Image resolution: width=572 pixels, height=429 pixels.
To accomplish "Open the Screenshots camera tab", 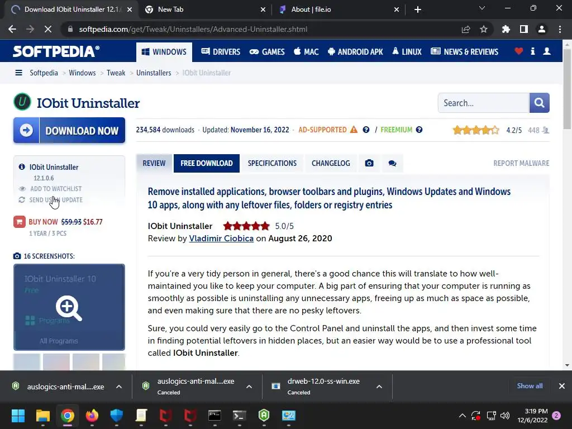I will pyautogui.click(x=369, y=163).
